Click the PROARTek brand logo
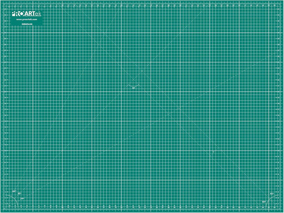The image size is (284, 213). click(x=26, y=14)
